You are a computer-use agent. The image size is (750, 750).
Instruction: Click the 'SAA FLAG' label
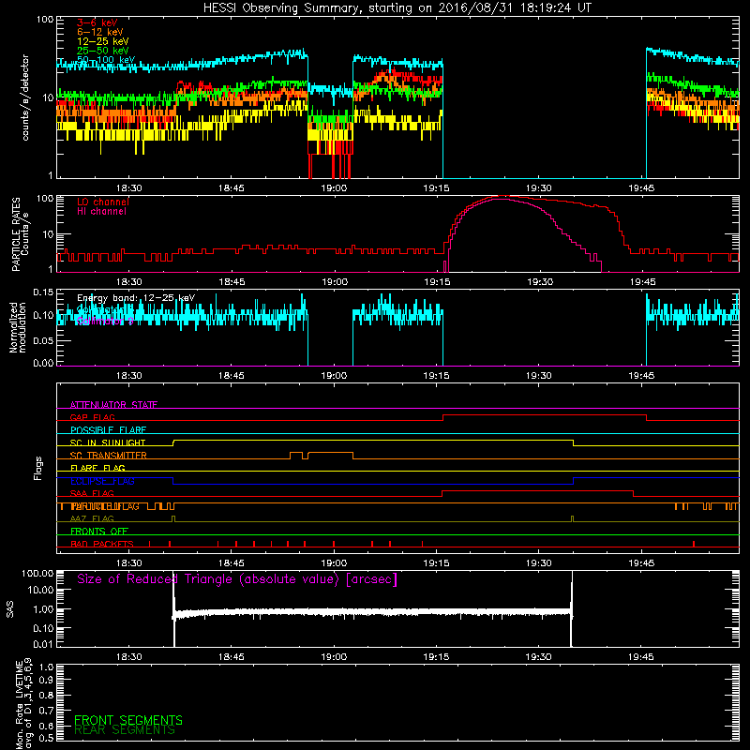pos(92,494)
